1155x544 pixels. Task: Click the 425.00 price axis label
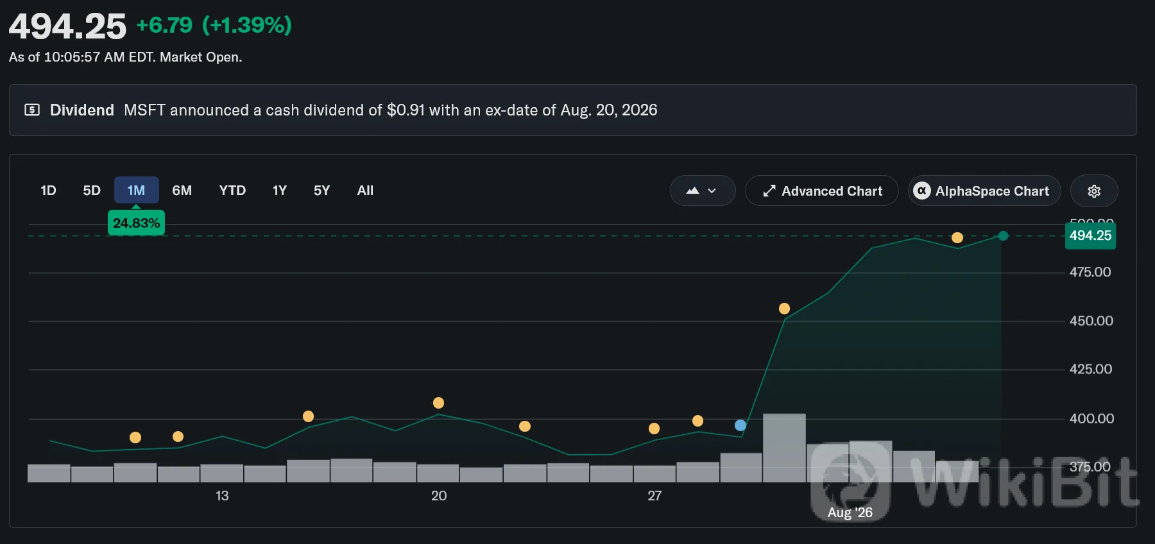1091,369
